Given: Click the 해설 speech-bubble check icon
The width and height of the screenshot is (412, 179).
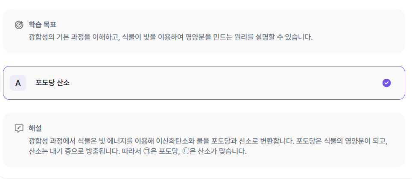Looking at the screenshot, I should tap(19, 128).
